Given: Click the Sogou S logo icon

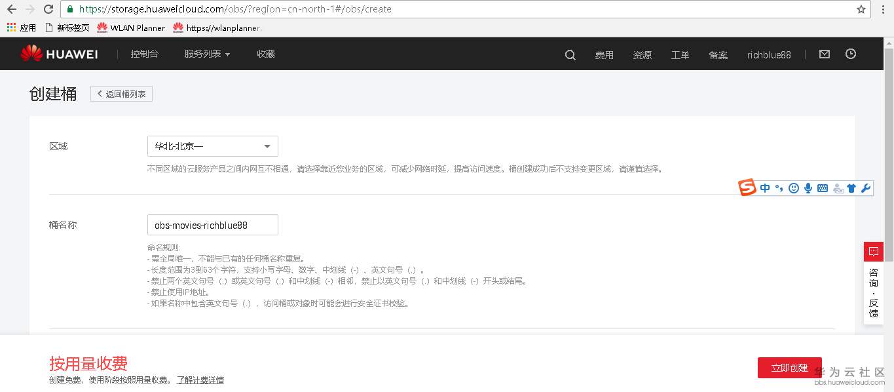Looking at the screenshot, I should coord(747,188).
